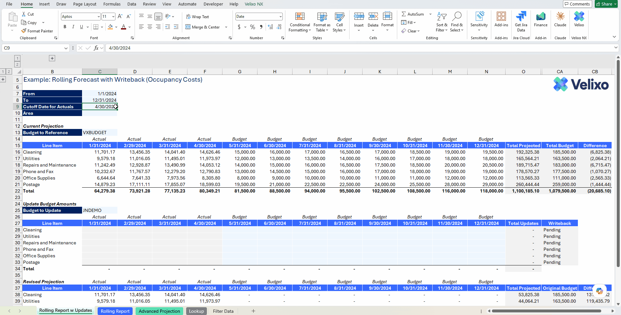Screen dimensions: 621x315
Task: Toggle Wrap Text
Action: 197,17
